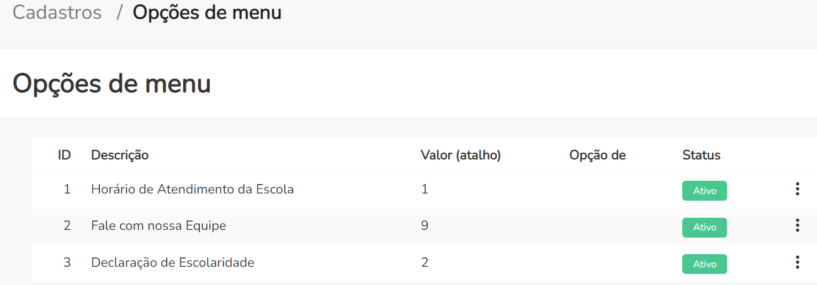Screen dimensions: 817x285
Task: Click the shortcut value 9 in the table
Action: (425, 225)
